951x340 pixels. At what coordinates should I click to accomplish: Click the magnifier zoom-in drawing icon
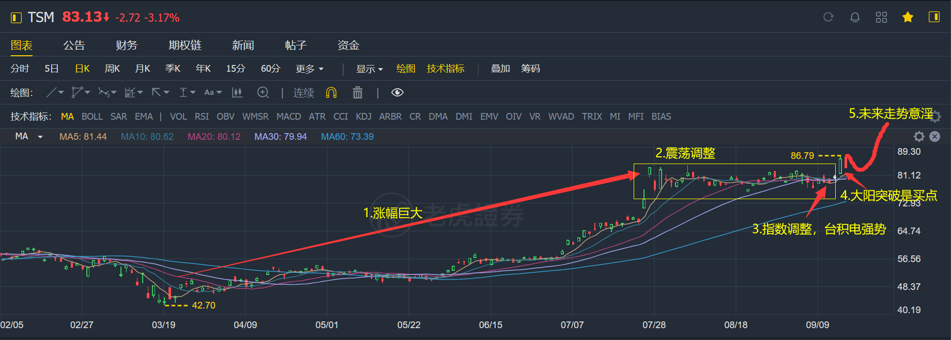(263, 93)
